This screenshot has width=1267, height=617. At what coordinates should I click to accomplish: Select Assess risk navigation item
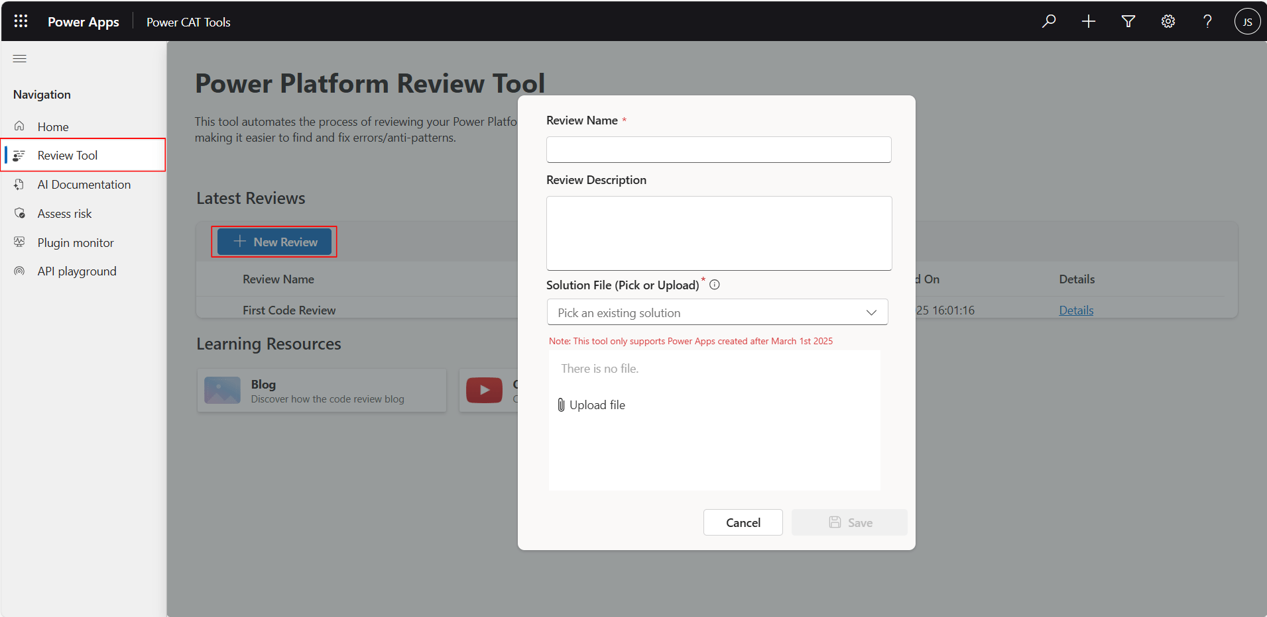point(64,214)
